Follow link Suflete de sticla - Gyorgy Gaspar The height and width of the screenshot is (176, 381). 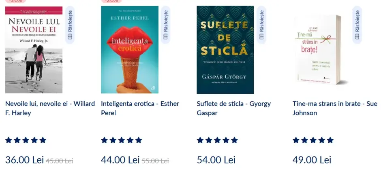coord(233,108)
